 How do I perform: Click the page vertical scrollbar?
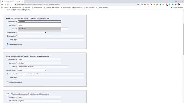(x=183, y=39)
